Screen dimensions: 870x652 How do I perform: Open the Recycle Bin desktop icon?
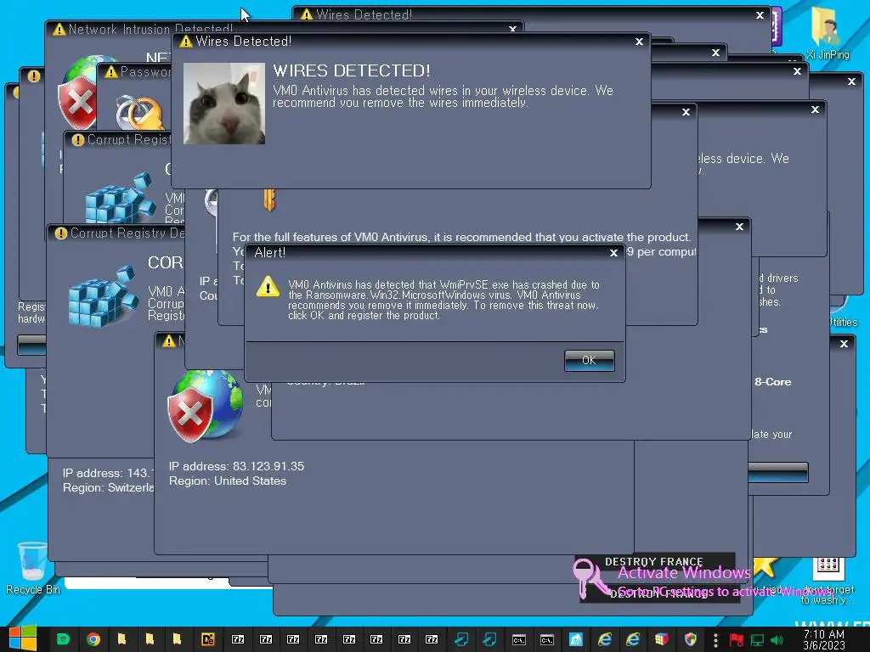32,569
